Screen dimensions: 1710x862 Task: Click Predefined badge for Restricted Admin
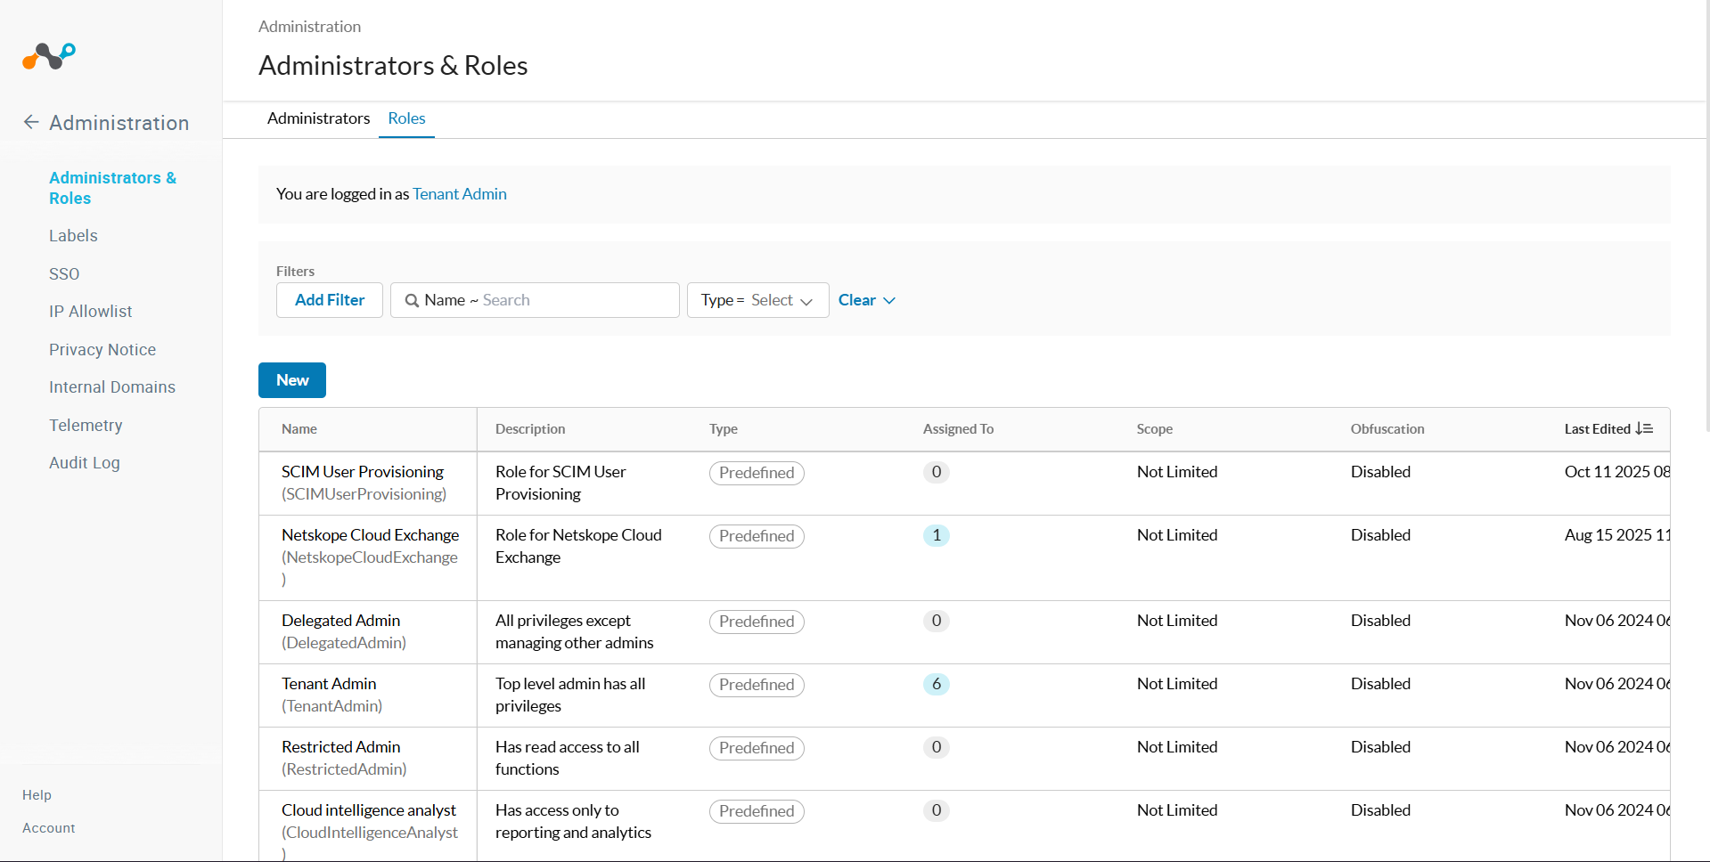point(757,747)
